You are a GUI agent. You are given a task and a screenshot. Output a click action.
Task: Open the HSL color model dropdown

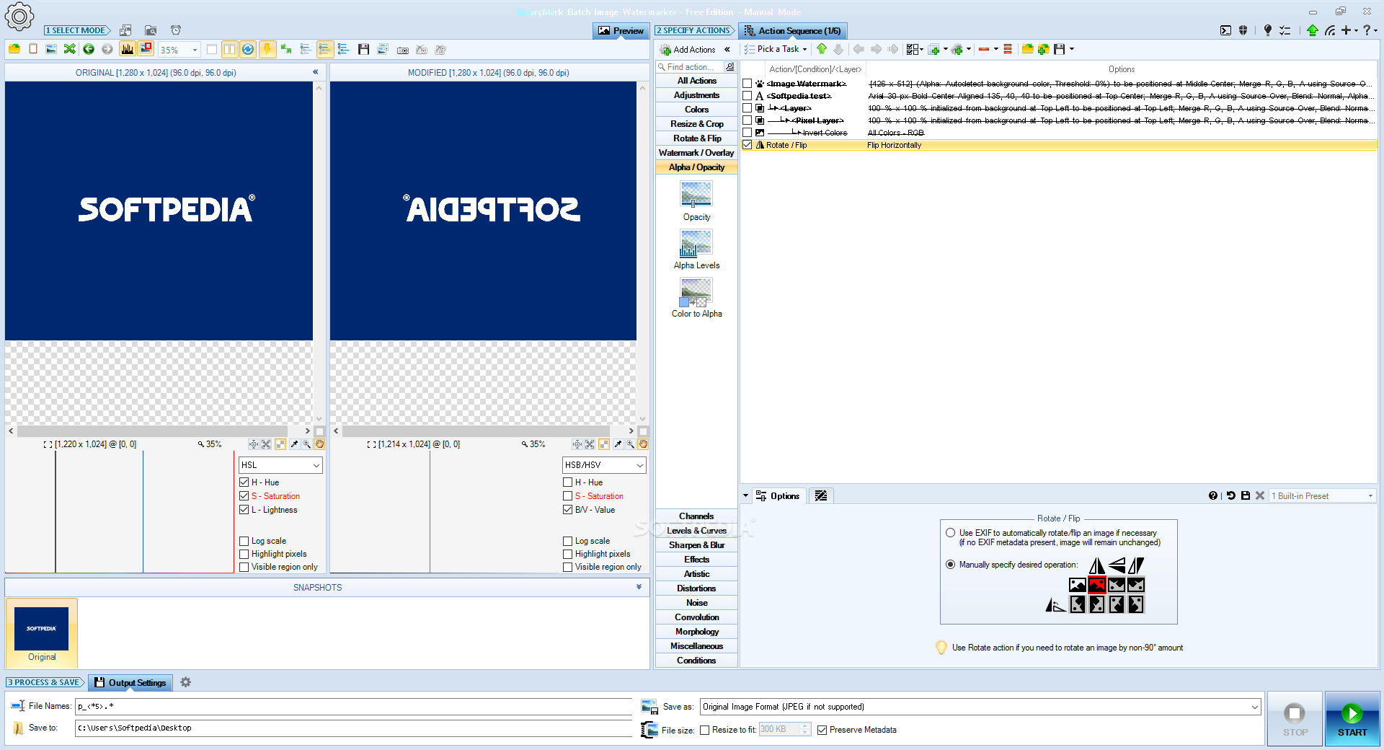[280, 465]
